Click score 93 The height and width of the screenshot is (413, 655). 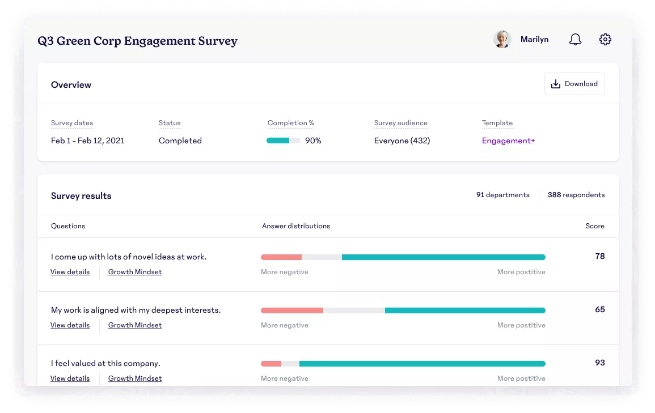(x=600, y=363)
